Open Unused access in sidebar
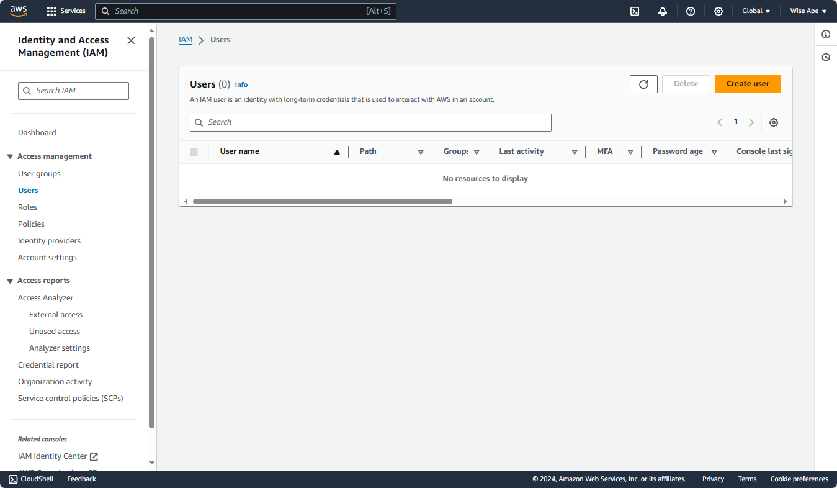Viewport: 837px width, 488px height. tap(55, 332)
